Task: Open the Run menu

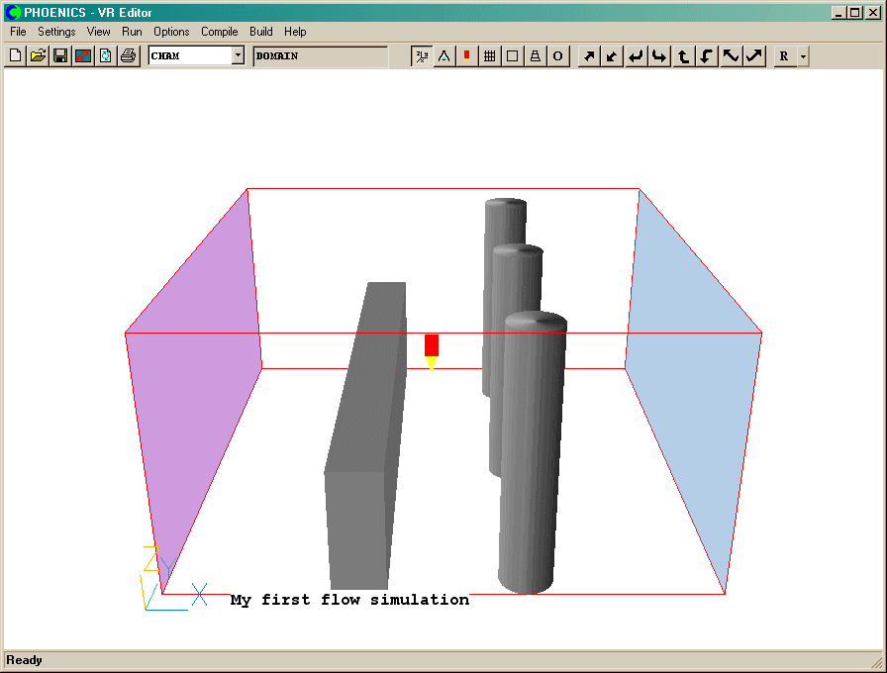Action: (132, 32)
